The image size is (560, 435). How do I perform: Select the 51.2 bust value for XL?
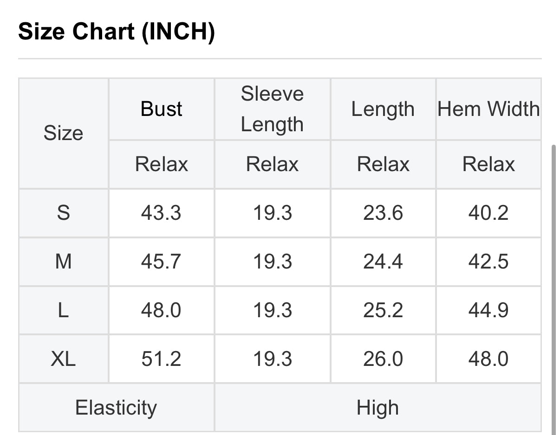pos(161,359)
